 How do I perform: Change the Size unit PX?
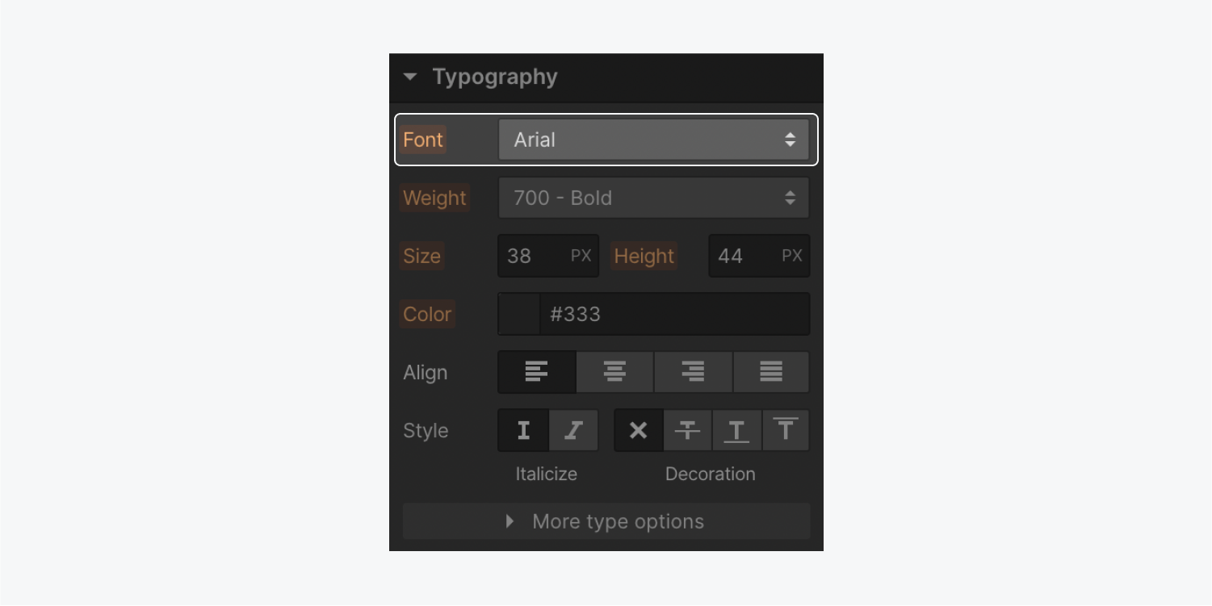pos(581,256)
